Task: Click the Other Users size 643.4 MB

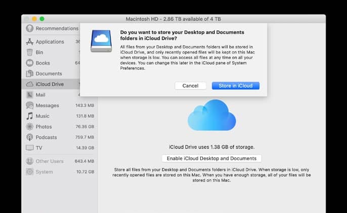Action: [84, 161]
